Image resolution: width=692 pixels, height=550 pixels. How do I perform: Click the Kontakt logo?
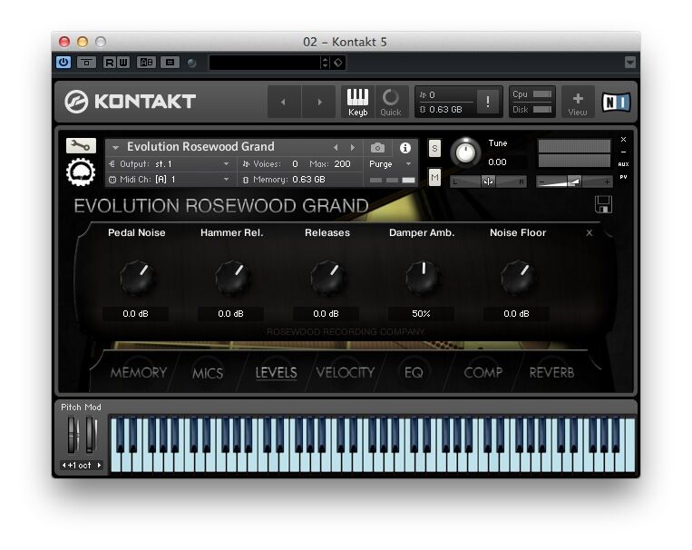point(130,102)
